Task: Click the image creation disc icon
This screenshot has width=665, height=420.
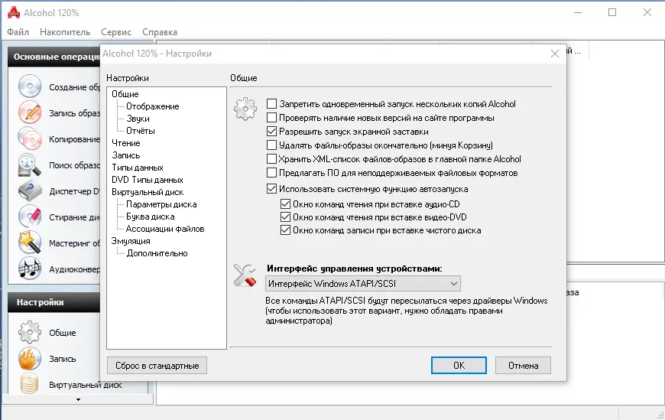Action: 30,86
